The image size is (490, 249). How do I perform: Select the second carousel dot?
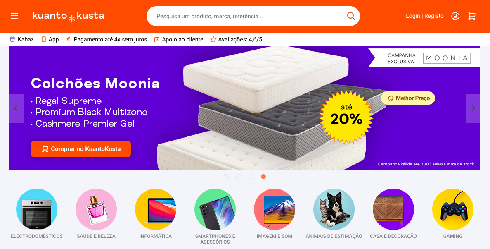pos(239,177)
